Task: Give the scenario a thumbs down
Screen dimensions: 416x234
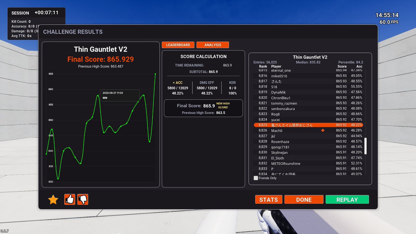Action: click(83, 199)
